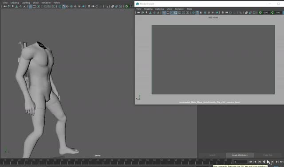The image size is (284, 167).
Task: Open Panels menu in main viewport
Action: click(57, 3)
